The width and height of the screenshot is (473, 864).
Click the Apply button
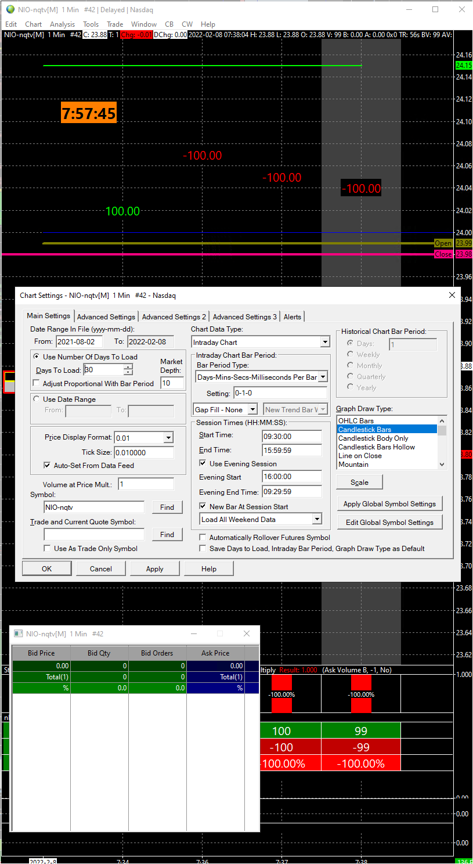click(154, 568)
